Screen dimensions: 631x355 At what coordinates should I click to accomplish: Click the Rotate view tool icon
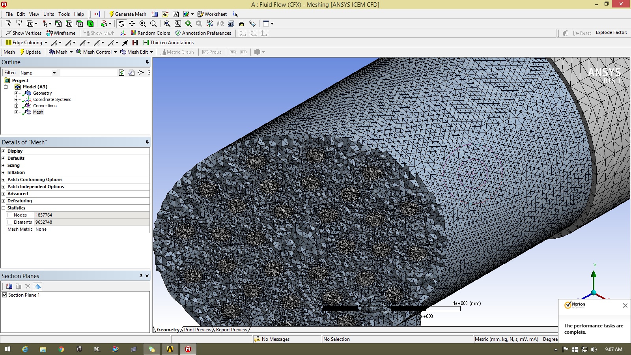[x=121, y=24]
